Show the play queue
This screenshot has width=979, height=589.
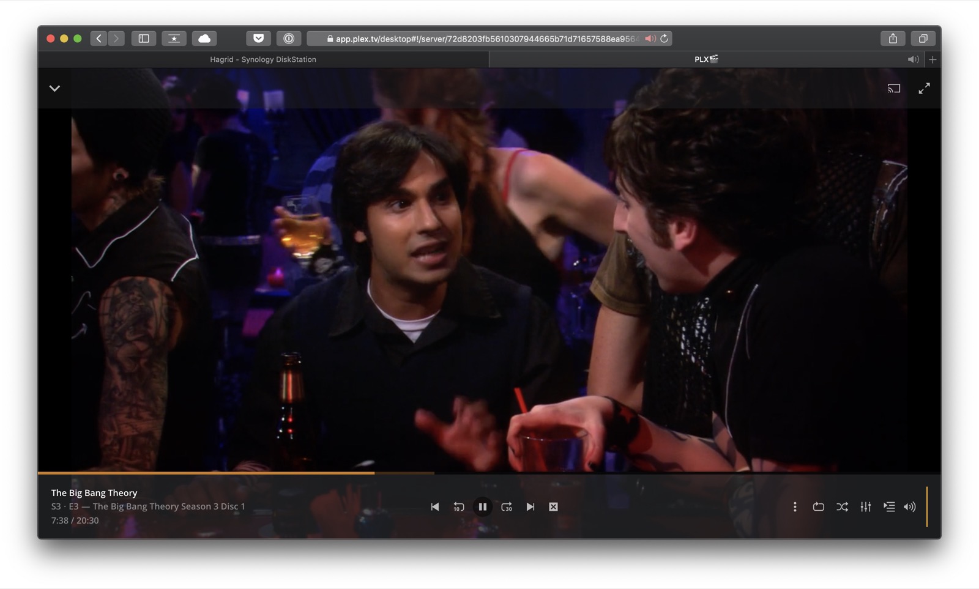889,506
